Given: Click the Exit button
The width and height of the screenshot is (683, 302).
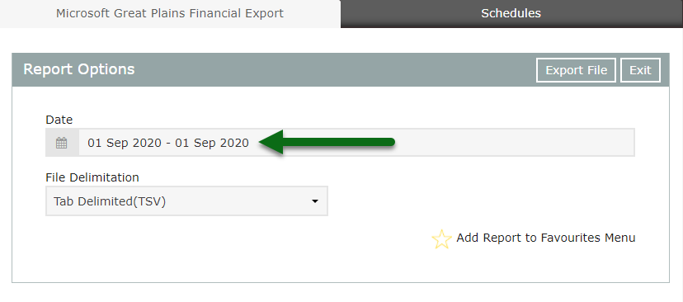Looking at the screenshot, I should point(640,70).
